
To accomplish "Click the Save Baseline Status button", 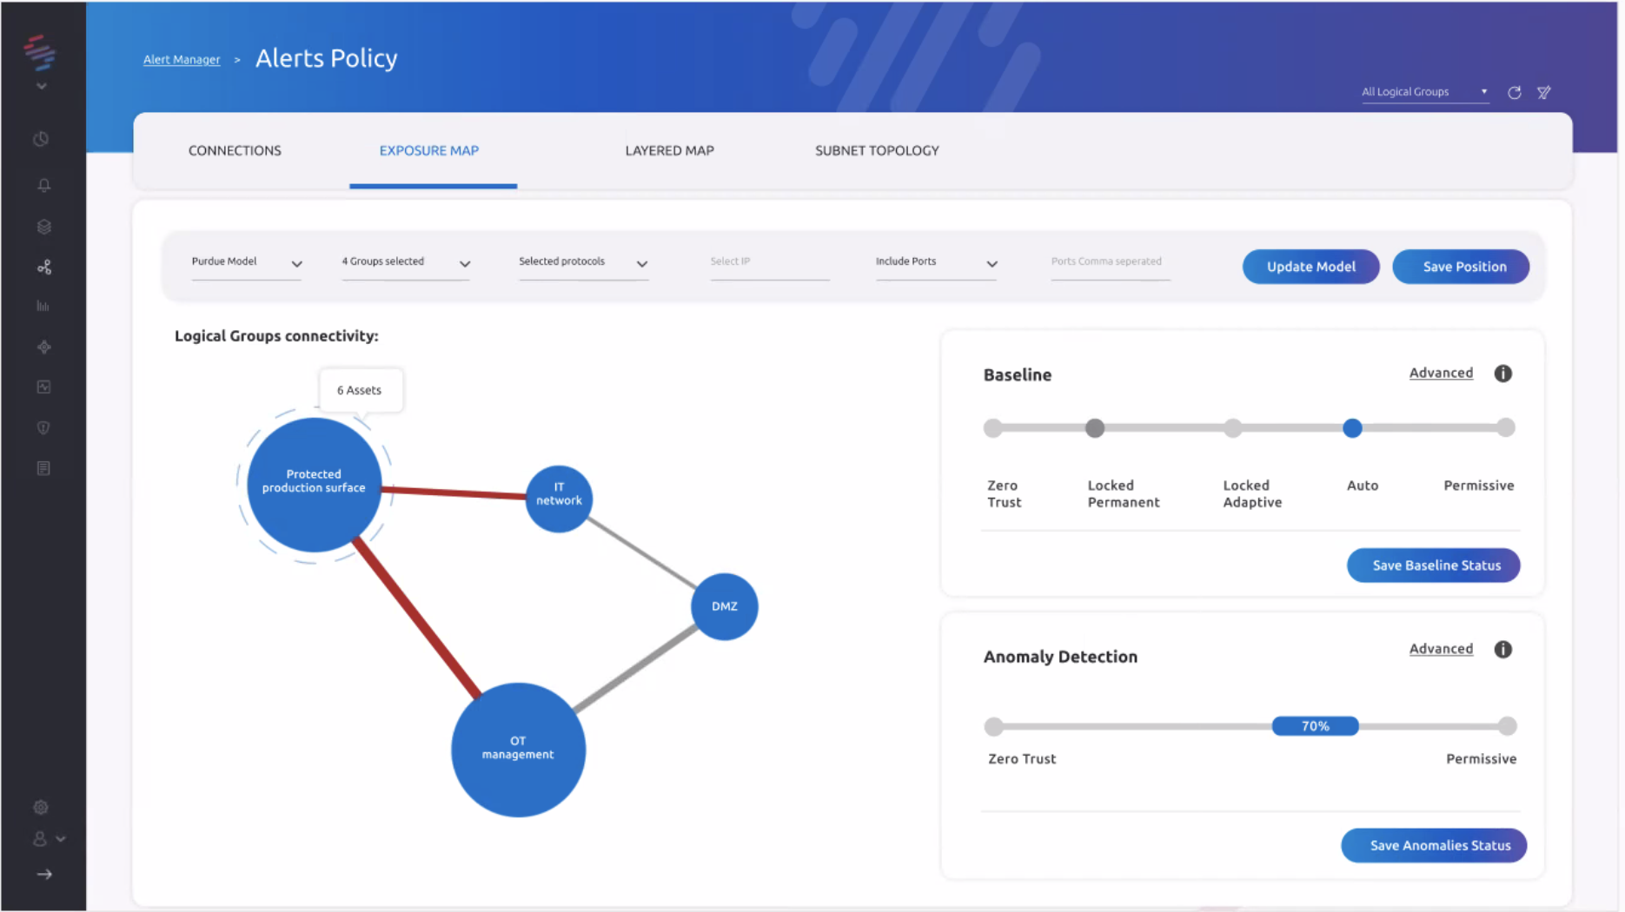I will pyautogui.click(x=1432, y=565).
